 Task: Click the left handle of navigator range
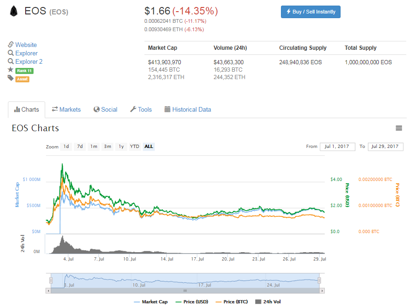click(x=51, y=281)
